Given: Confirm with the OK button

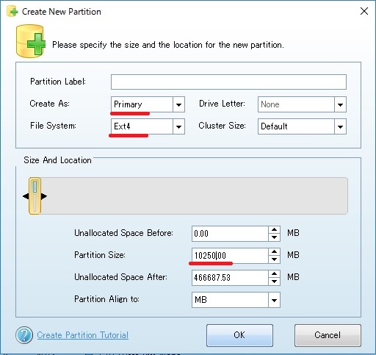Looking at the screenshot, I should [239, 335].
